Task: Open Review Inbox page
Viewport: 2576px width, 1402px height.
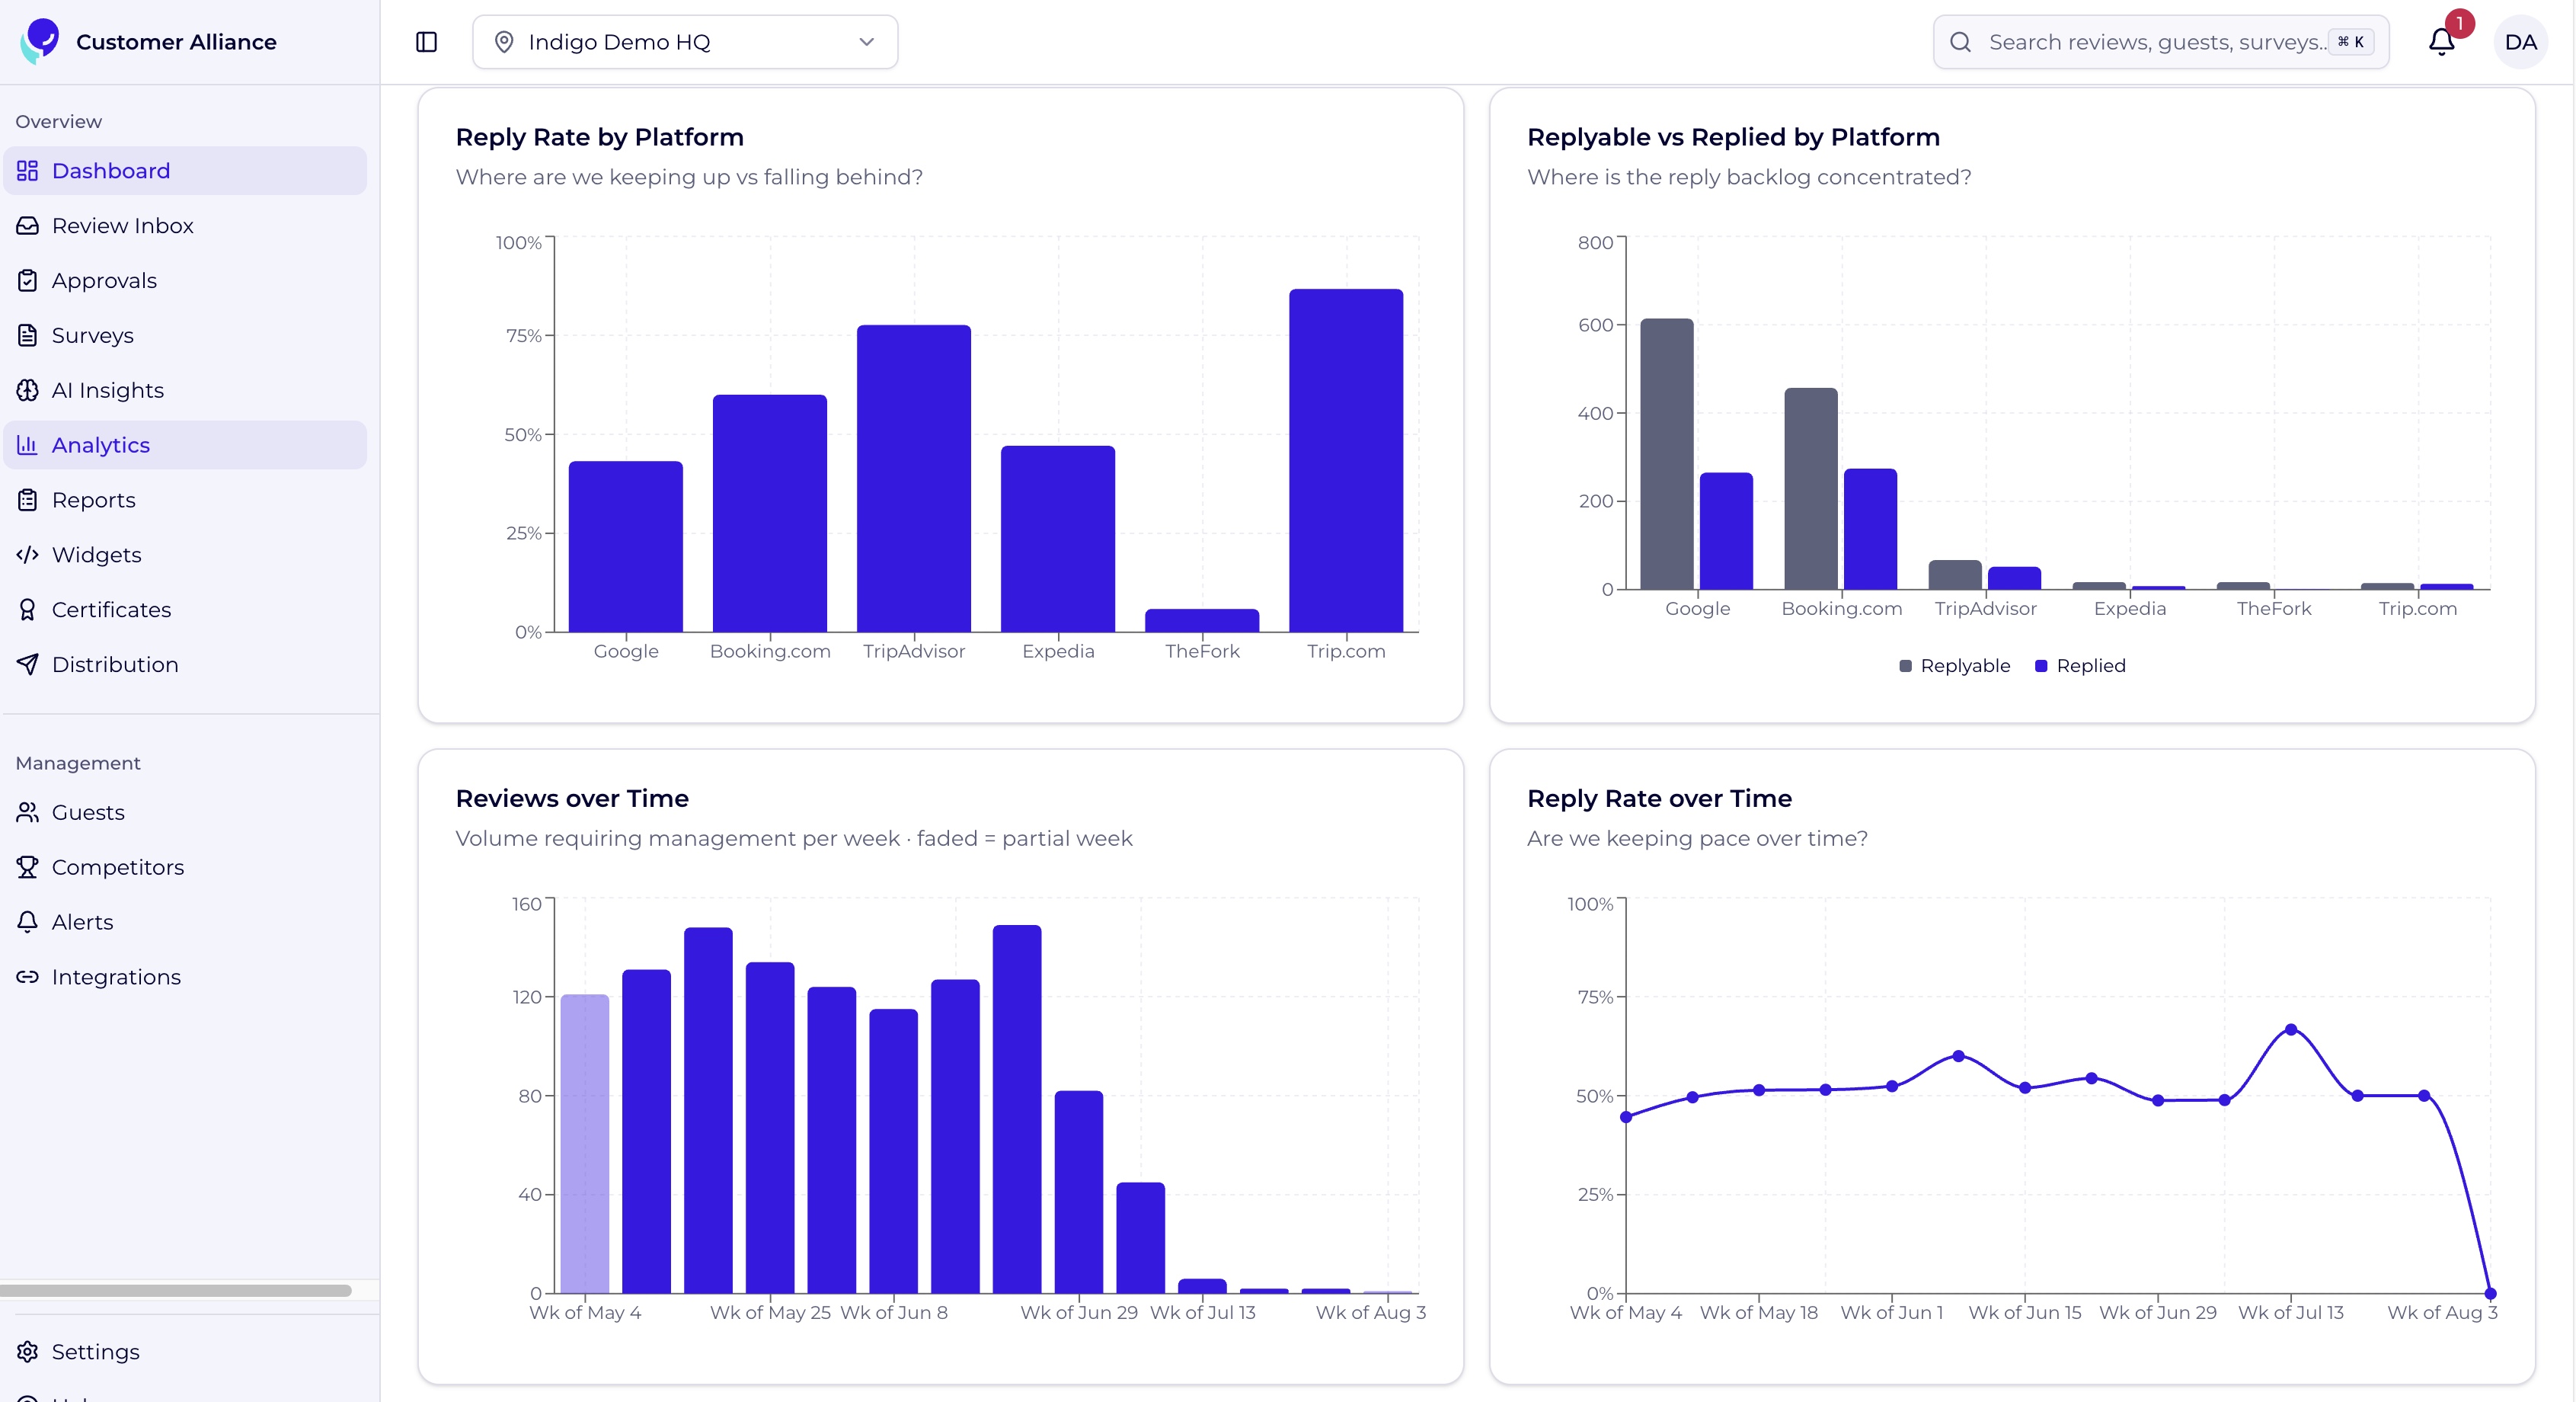Action: [x=185, y=226]
